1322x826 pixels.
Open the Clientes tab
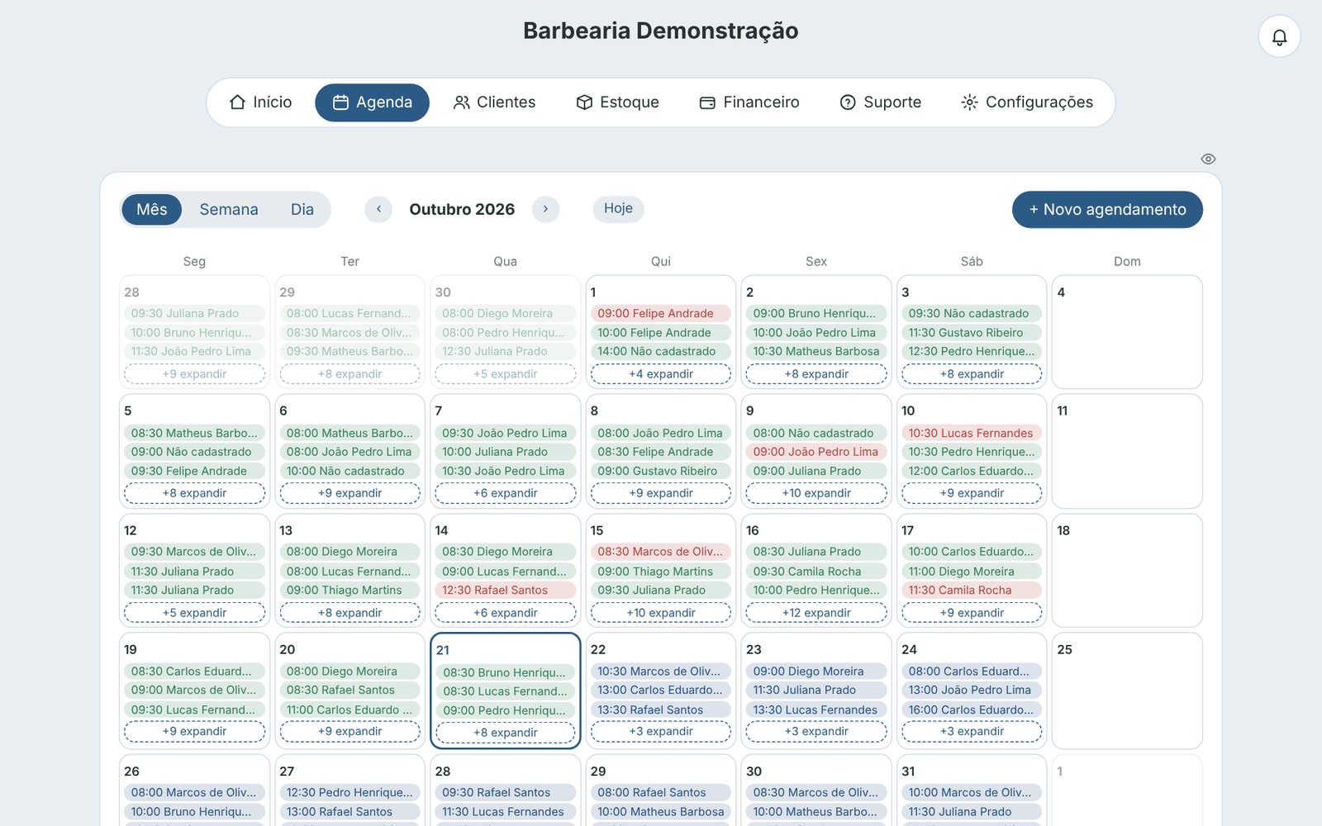494,102
